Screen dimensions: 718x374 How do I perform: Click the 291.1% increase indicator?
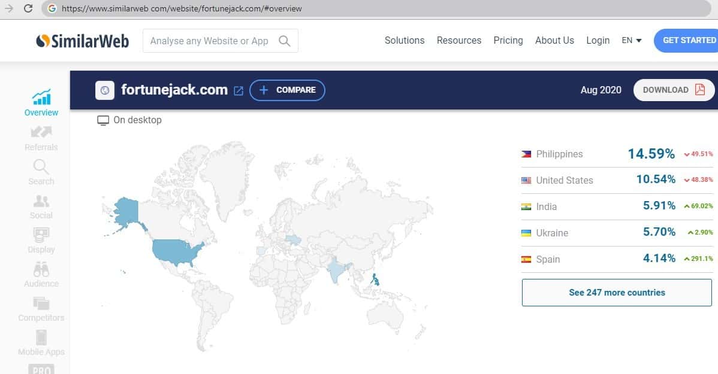pyautogui.click(x=698, y=259)
